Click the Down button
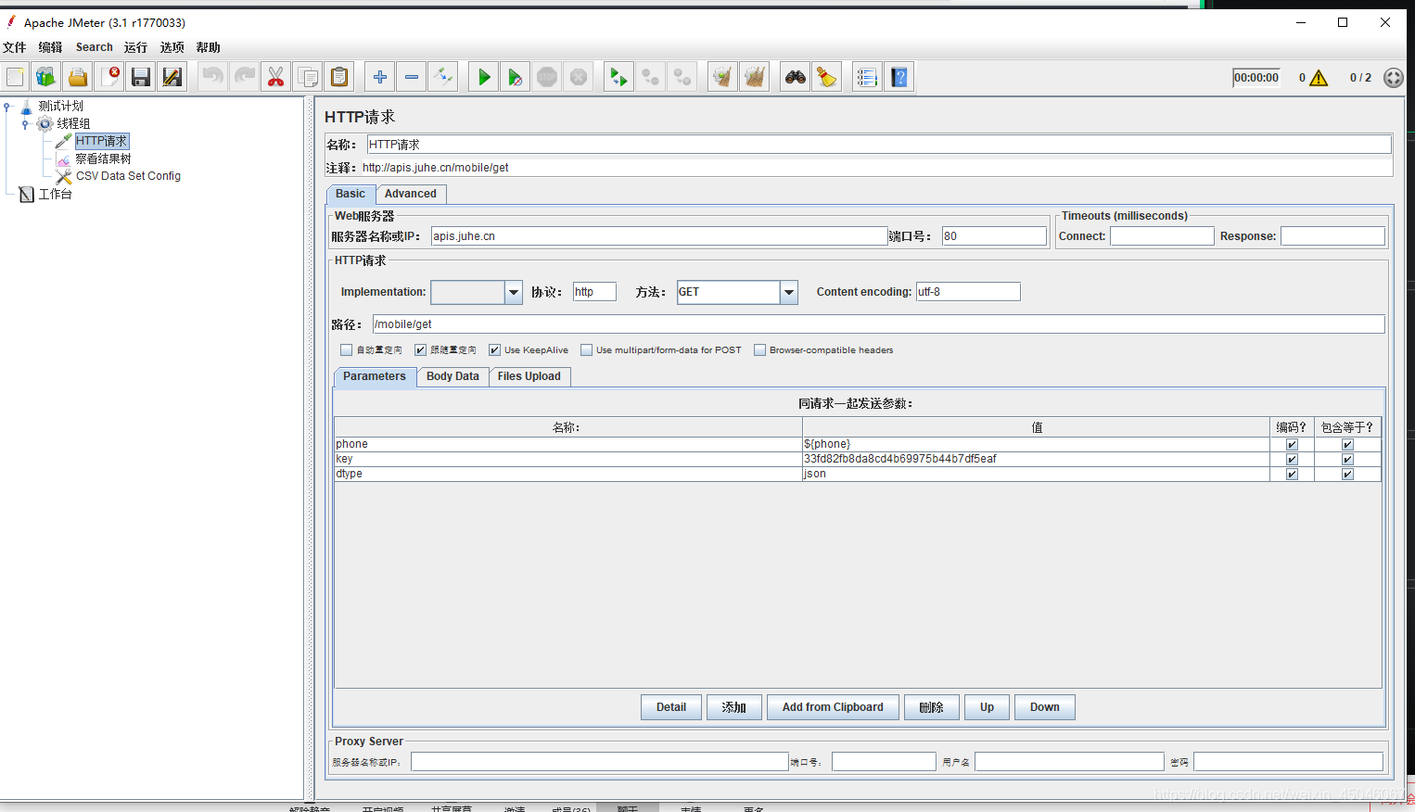The width and height of the screenshot is (1415, 812). 1045,707
